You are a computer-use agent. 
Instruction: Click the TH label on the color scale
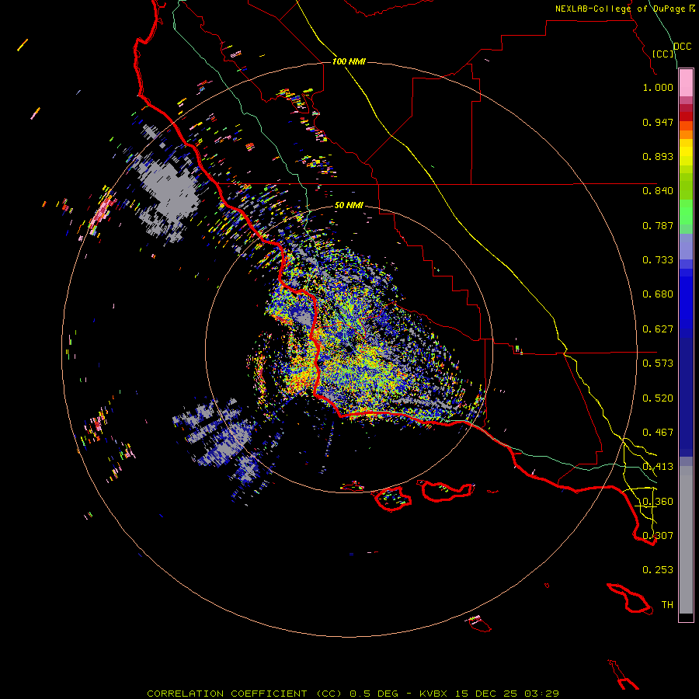pyautogui.click(x=667, y=605)
